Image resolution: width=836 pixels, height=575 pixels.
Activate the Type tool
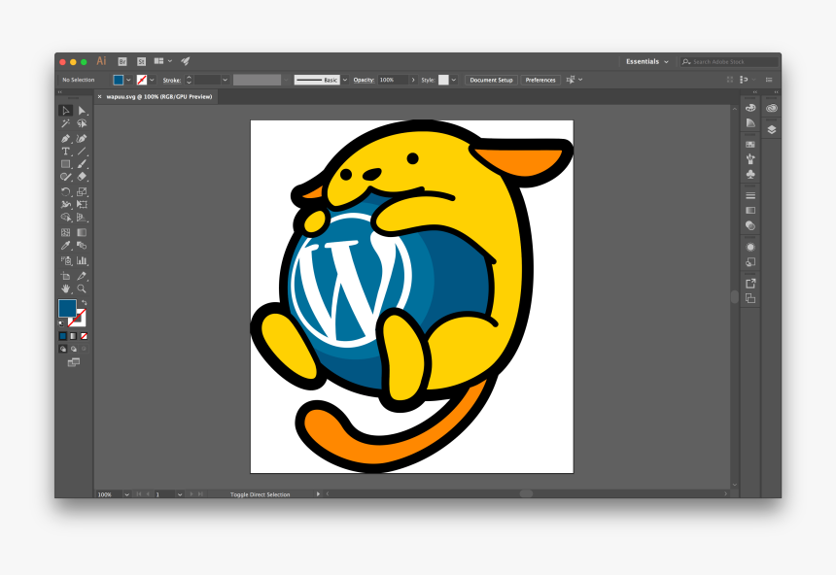(x=65, y=152)
